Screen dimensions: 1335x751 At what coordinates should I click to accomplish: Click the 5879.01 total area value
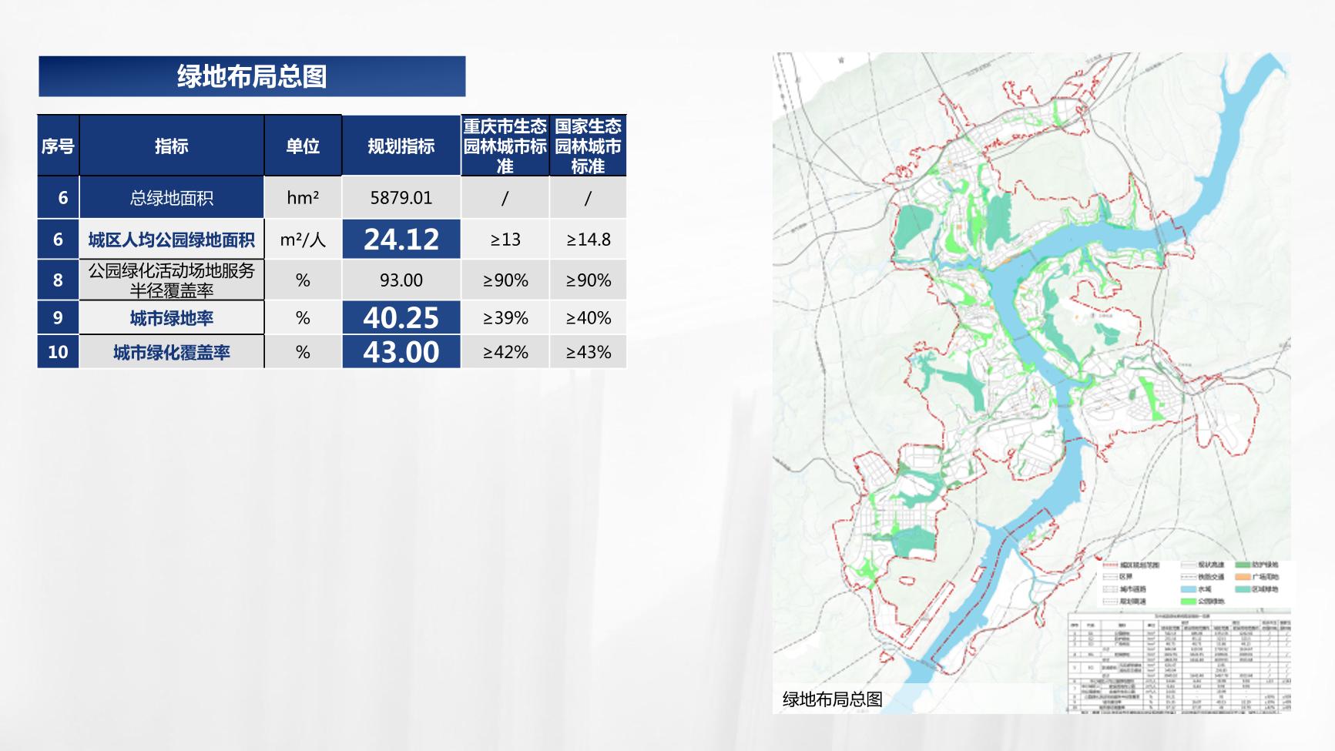click(401, 198)
